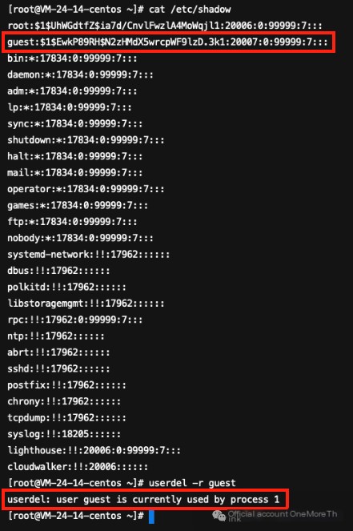Click the operator account line
353x531 pixels.
(86, 189)
